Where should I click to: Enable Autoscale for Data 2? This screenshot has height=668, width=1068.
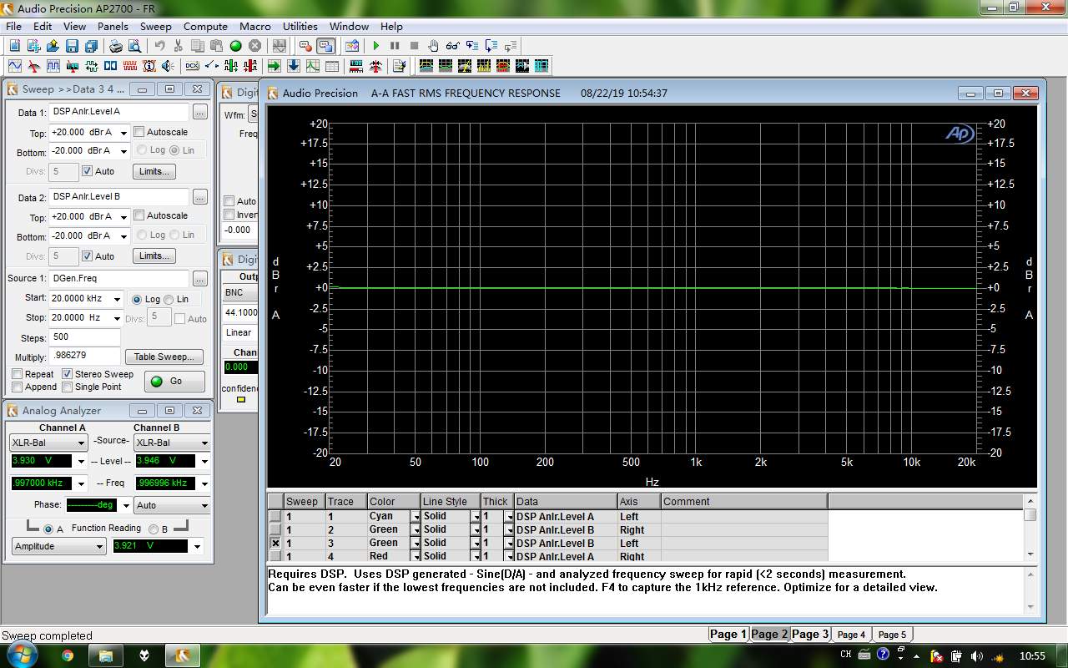click(139, 215)
